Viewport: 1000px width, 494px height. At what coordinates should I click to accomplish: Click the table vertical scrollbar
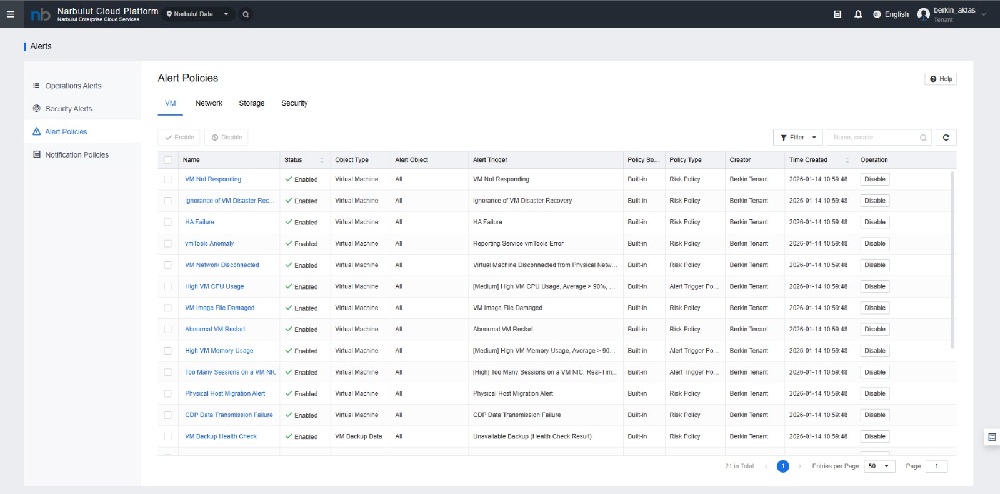click(952, 260)
